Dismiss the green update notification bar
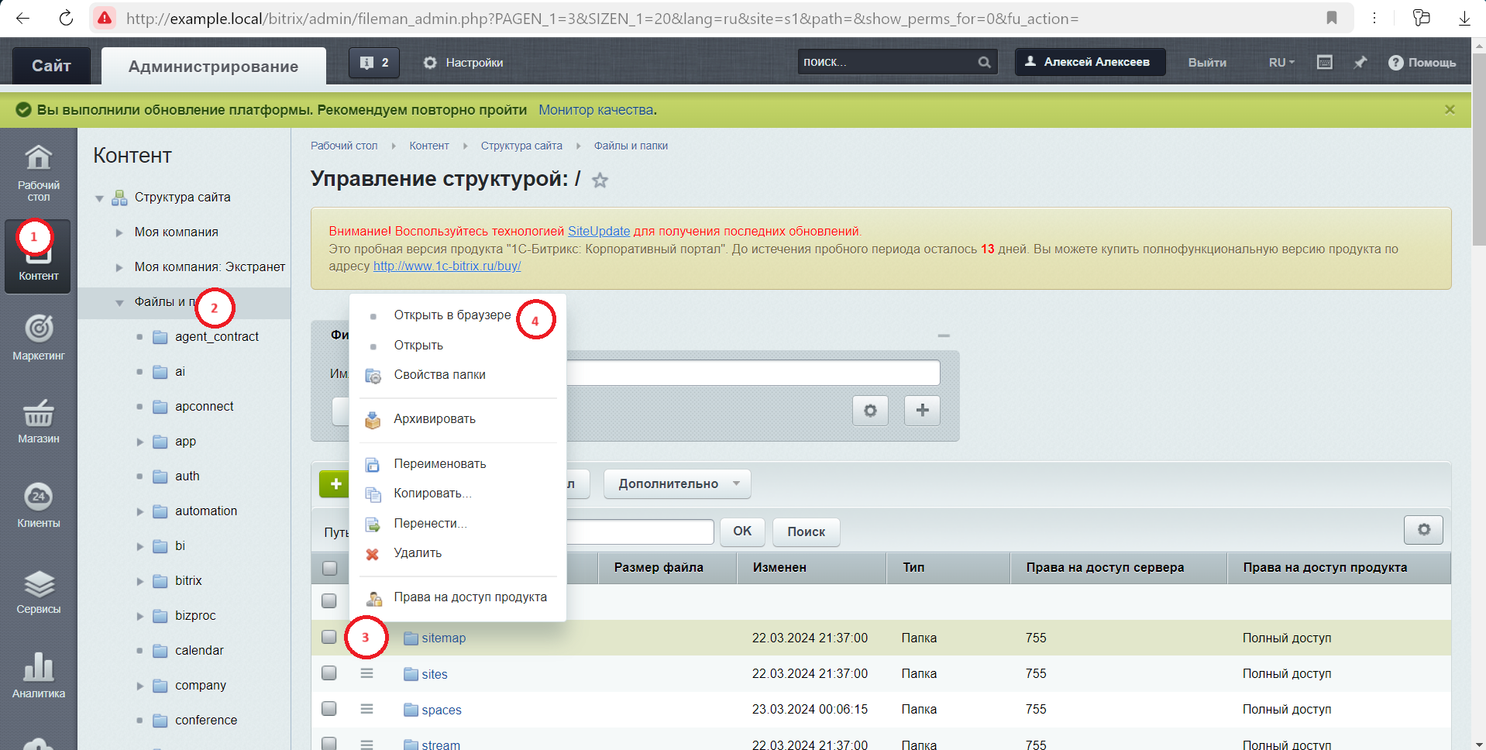The height and width of the screenshot is (750, 1486). [x=1450, y=110]
